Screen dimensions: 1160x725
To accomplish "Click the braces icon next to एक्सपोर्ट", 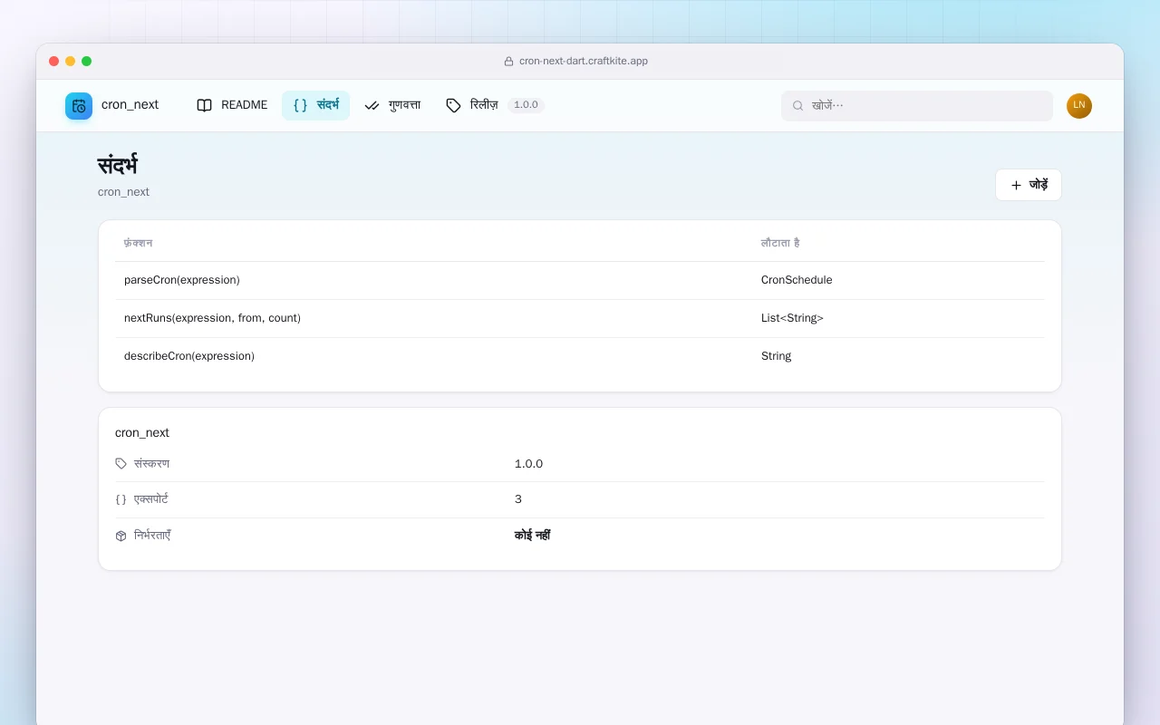I will pos(121,499).
